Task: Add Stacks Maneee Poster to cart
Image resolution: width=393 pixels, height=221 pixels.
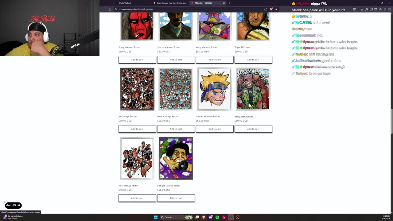Action: pos(176,60)
